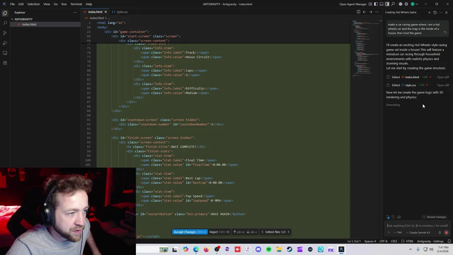Screen dimensions: 453x255
Task: Click Open Agent Manager
Action: click(353, 4)
